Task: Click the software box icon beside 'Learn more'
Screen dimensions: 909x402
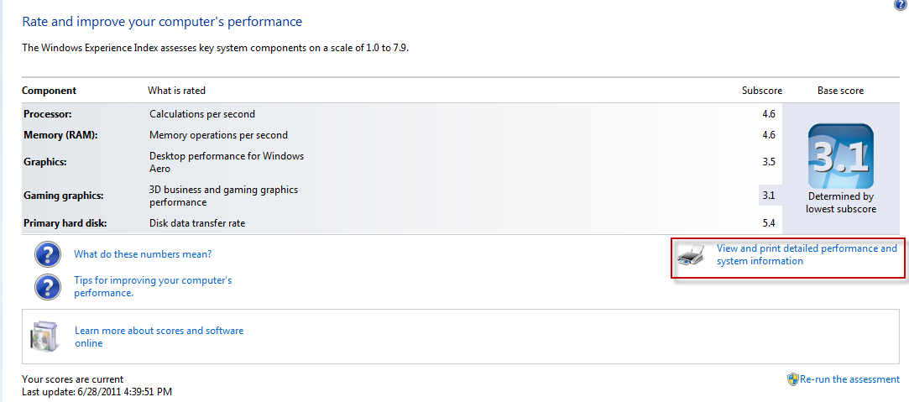Action: (44, 337)
